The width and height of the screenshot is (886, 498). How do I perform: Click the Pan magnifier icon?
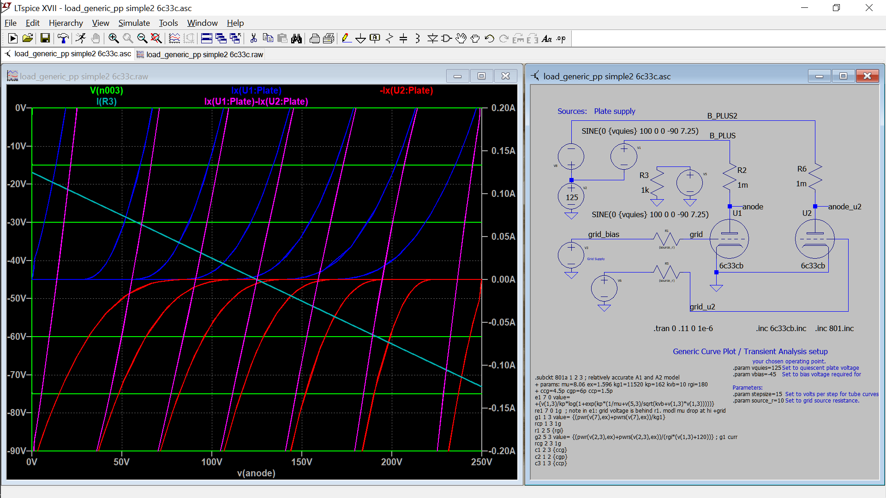(x=128, y=39)
